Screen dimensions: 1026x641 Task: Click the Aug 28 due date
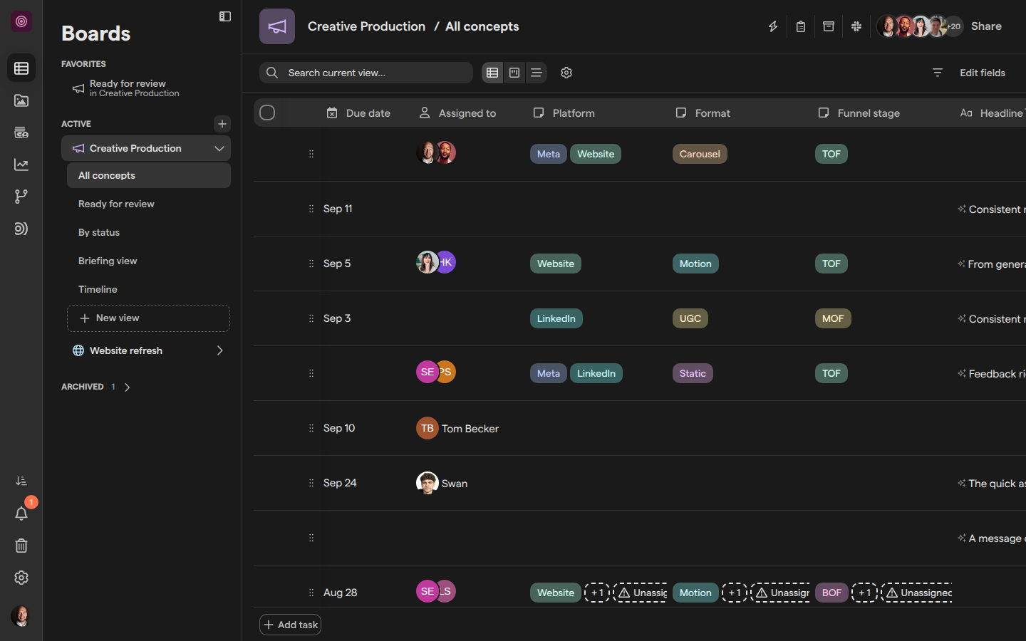[340, 593]
